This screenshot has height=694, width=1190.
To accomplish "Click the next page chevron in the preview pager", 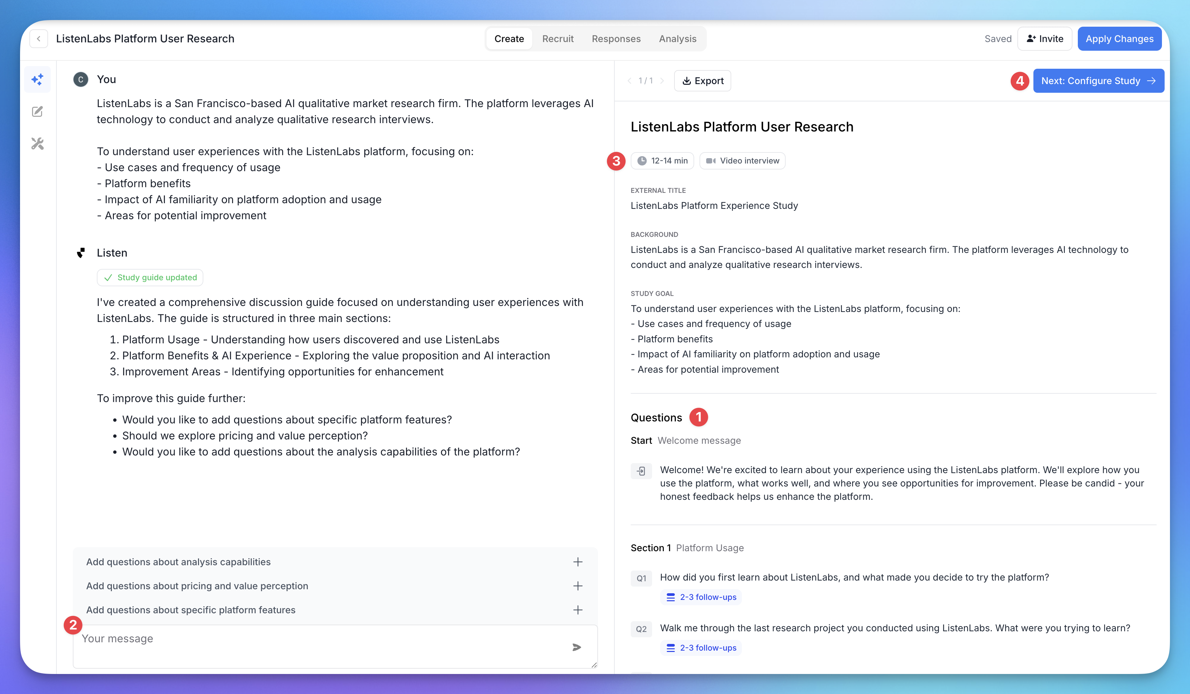I will tap(662, 81).
